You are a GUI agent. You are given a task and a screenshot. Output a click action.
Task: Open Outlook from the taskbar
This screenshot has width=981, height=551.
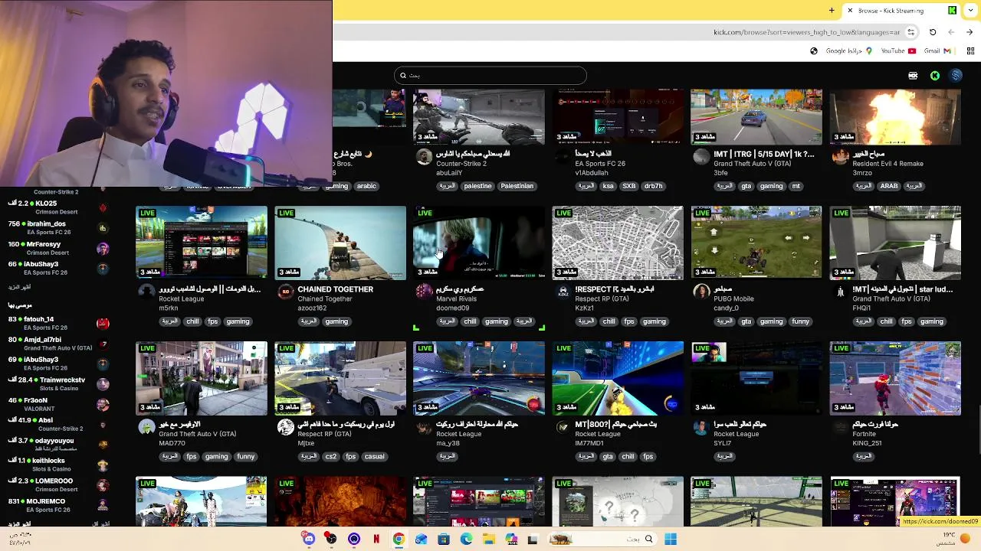[421, 540]
